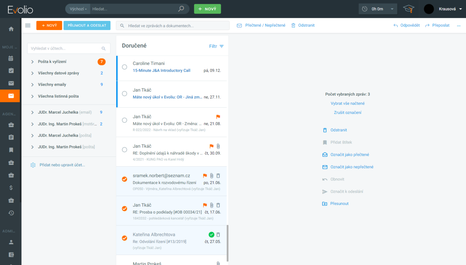
Task: Select the finance dollar icon in sidebar
Action: (x=11, y=188)
